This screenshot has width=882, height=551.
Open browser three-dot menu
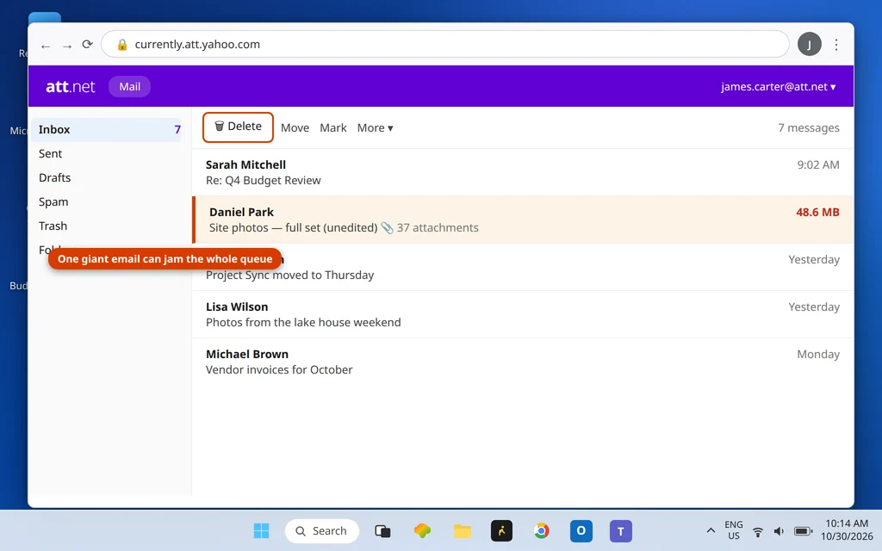click(836, 45)
